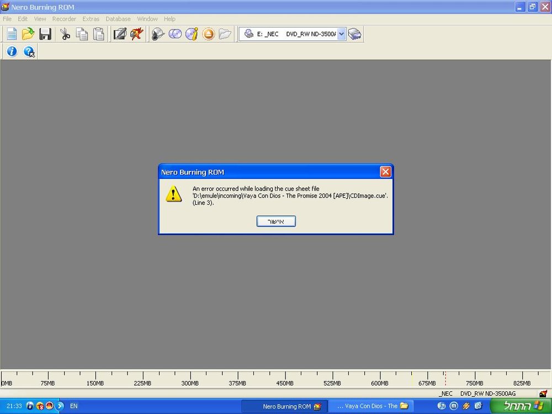Select the E: _NEC DVD_RW recorder combo box
The image size is (552, 414).
click(x=292, y=34)
